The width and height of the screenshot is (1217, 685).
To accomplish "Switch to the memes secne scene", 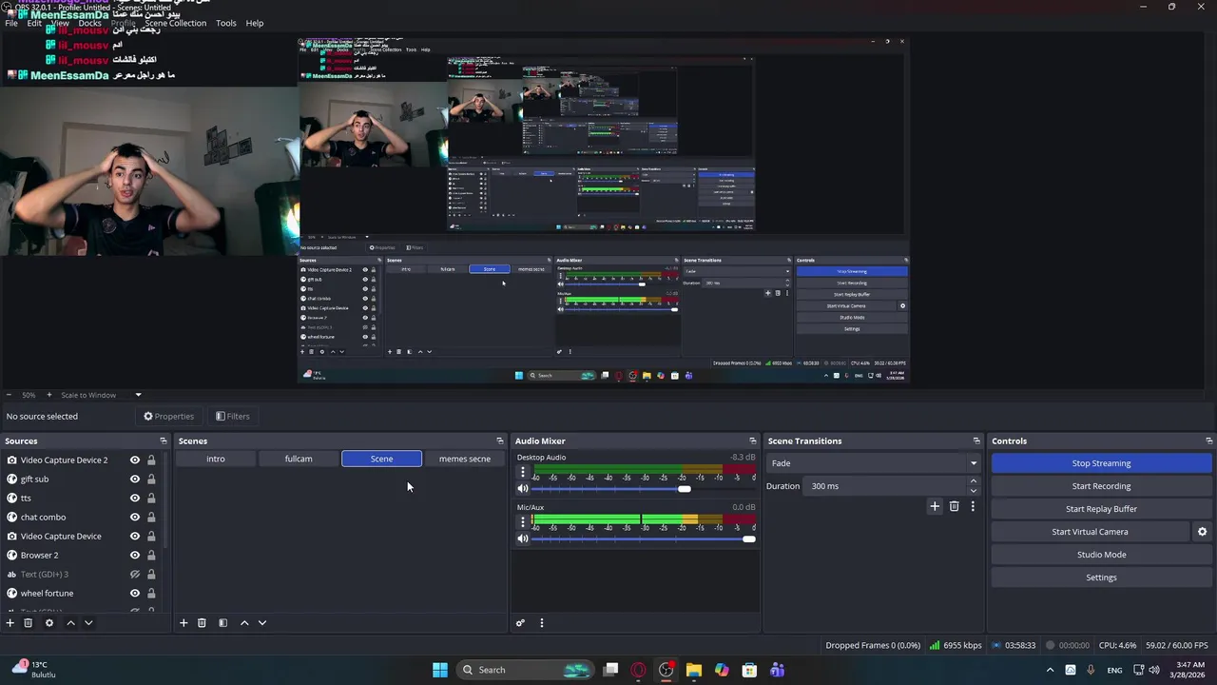I will click(465, 459).
